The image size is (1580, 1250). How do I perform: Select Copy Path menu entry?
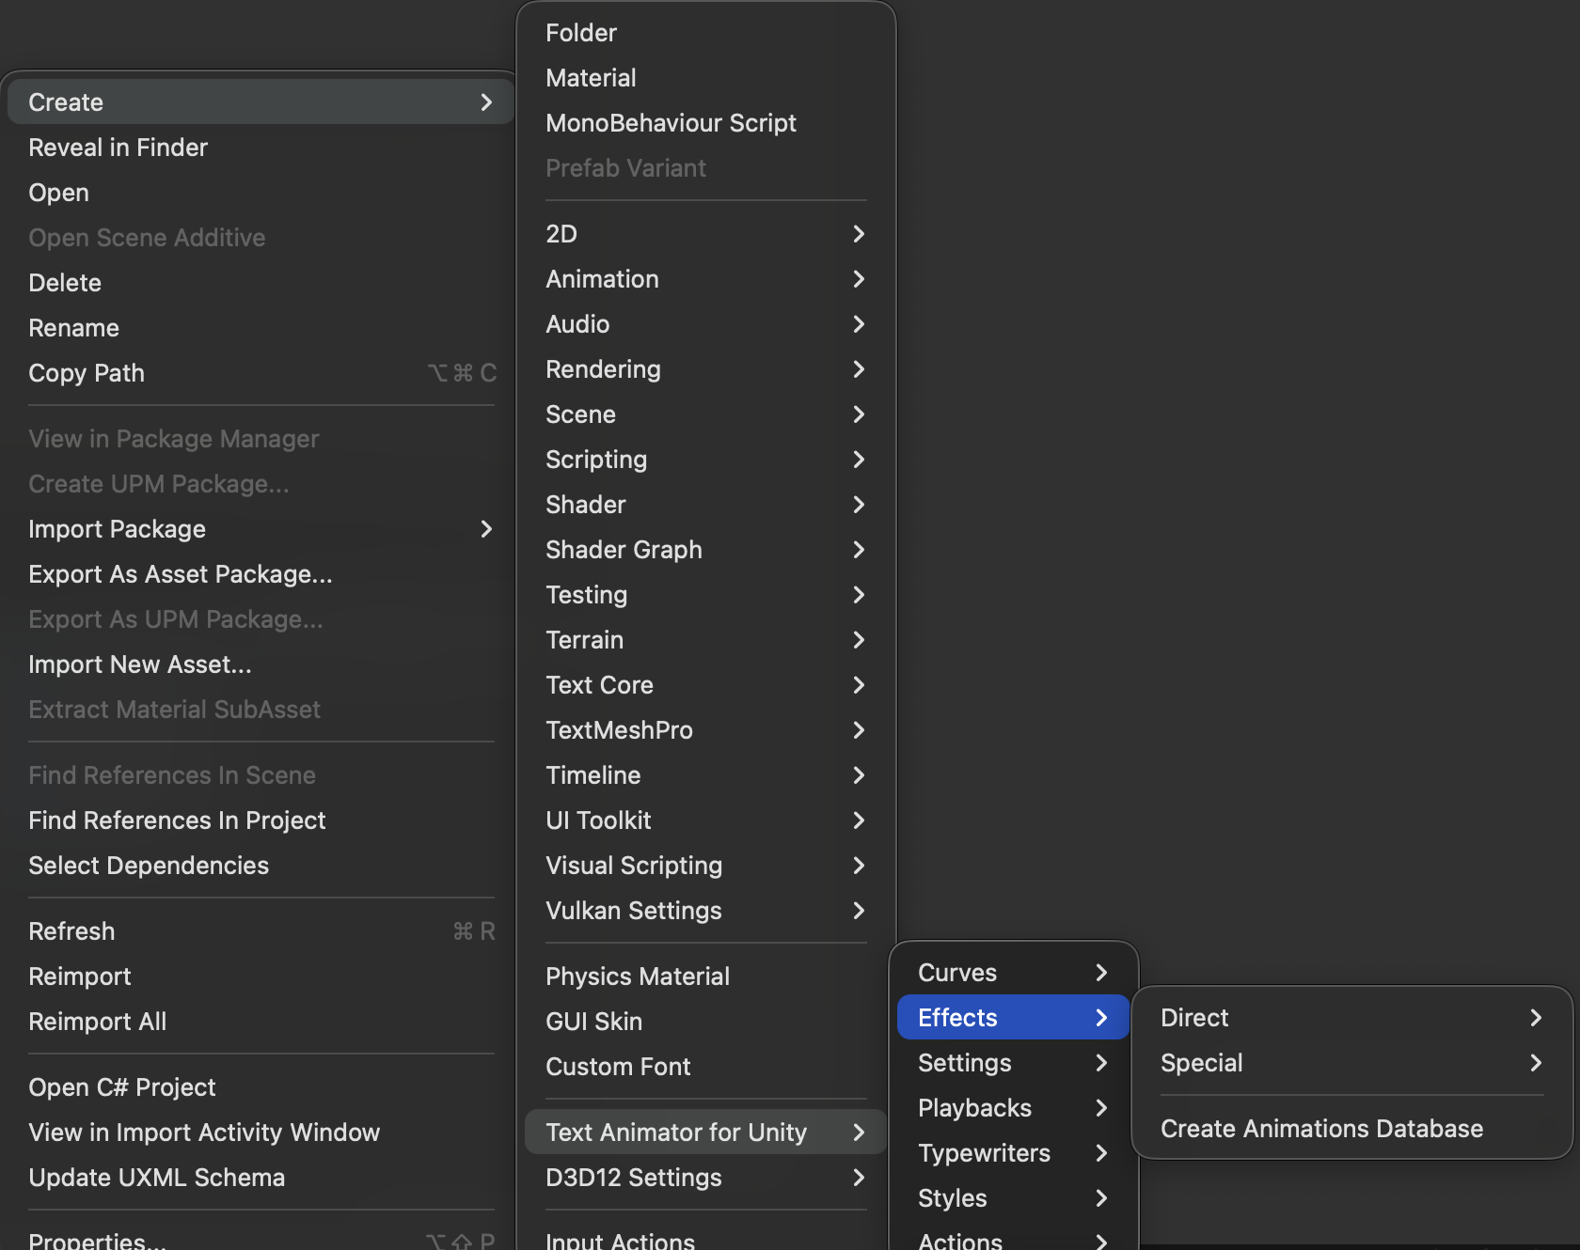(87, 373)
